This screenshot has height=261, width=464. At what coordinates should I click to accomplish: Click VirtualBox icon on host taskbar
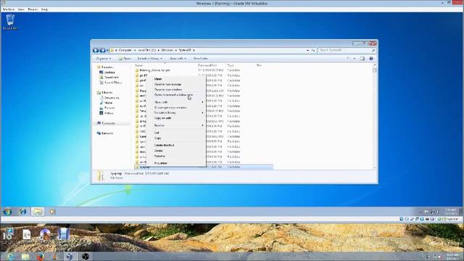[69, 257]
